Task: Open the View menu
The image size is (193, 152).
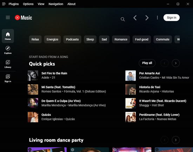Action: [41, 4]
